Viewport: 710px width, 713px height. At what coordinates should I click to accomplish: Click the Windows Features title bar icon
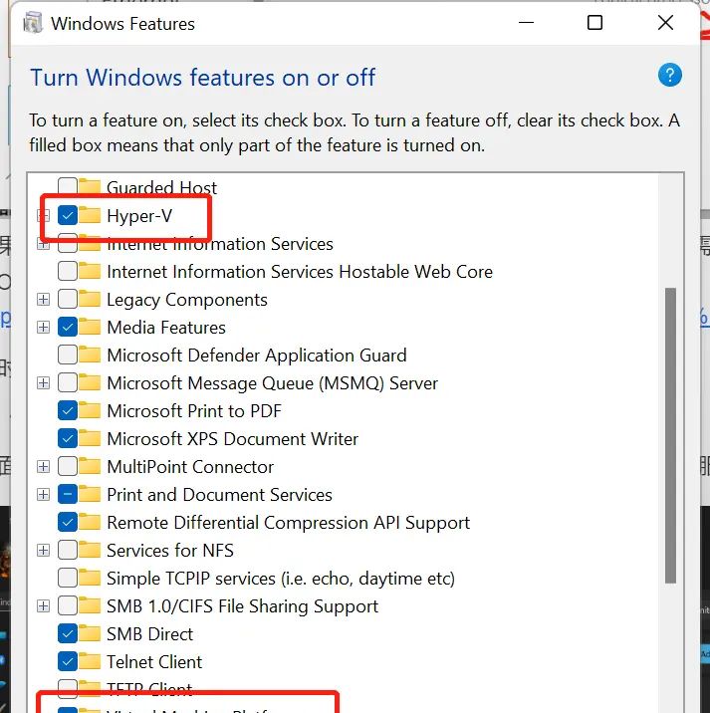click(33, 23)
